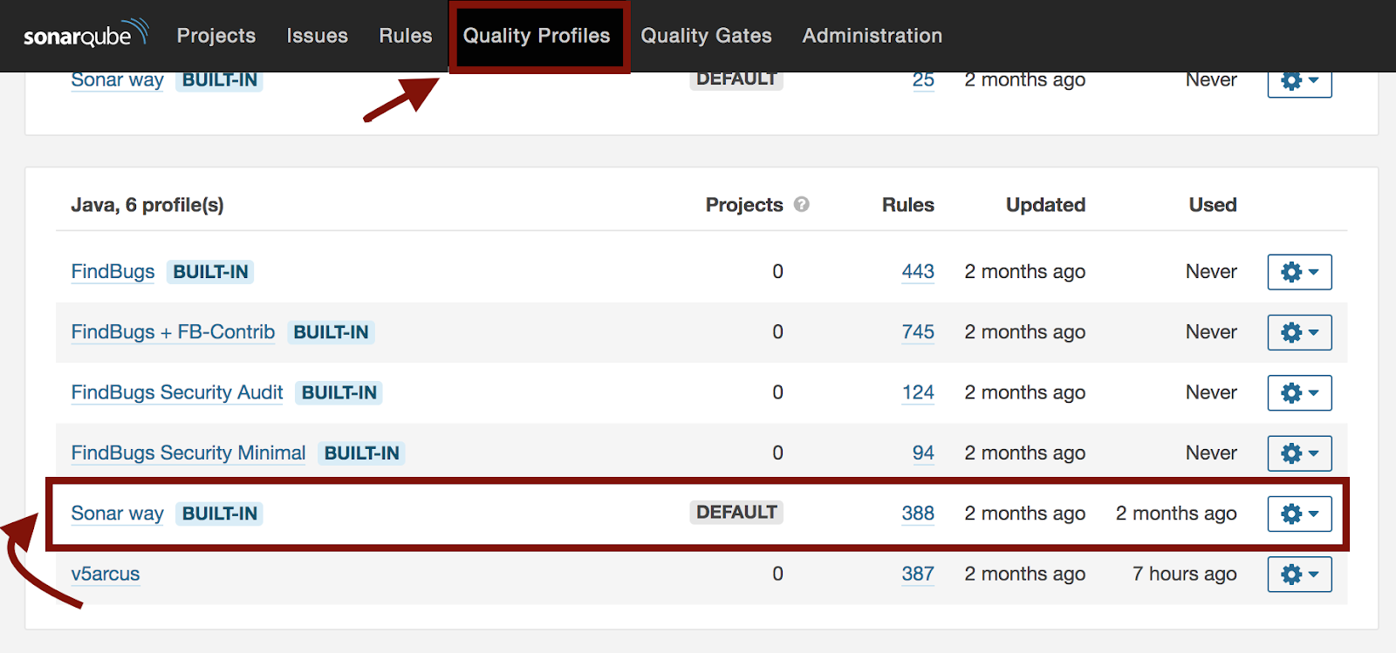Click the DEFAULT badge on Java Sonar way

[x=736, y=513]
